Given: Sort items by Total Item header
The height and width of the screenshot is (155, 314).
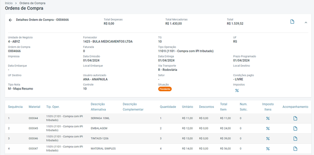Looking at the screenshot, I should click(224, 107).
